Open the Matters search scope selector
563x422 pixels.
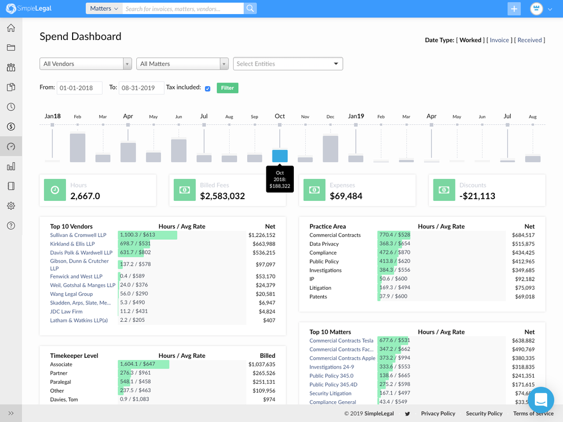(x=103, y=8)
